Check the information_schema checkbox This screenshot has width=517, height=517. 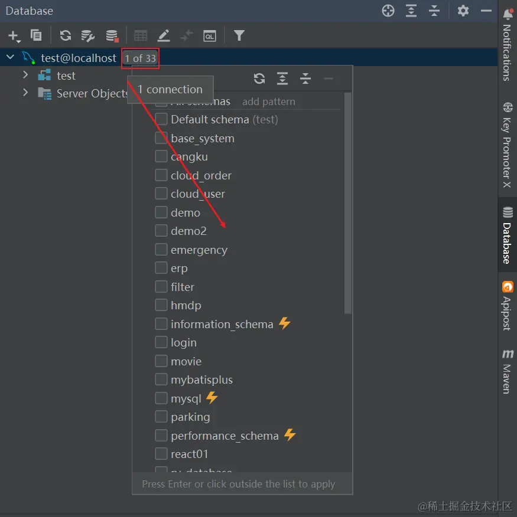[161, 324]
